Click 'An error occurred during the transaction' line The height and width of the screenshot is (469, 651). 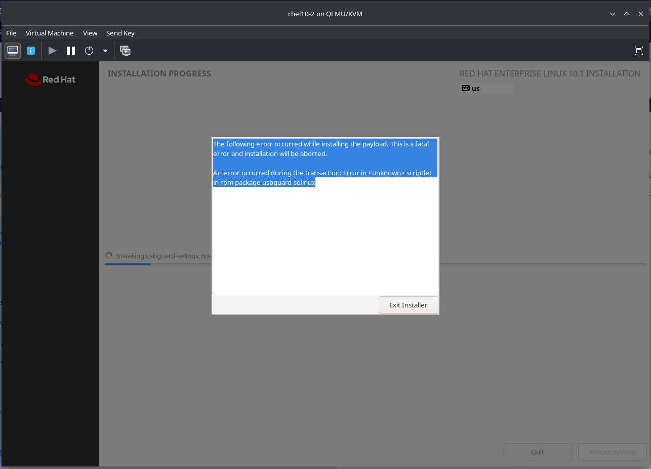pyautogui.click(x=322, y=173)
